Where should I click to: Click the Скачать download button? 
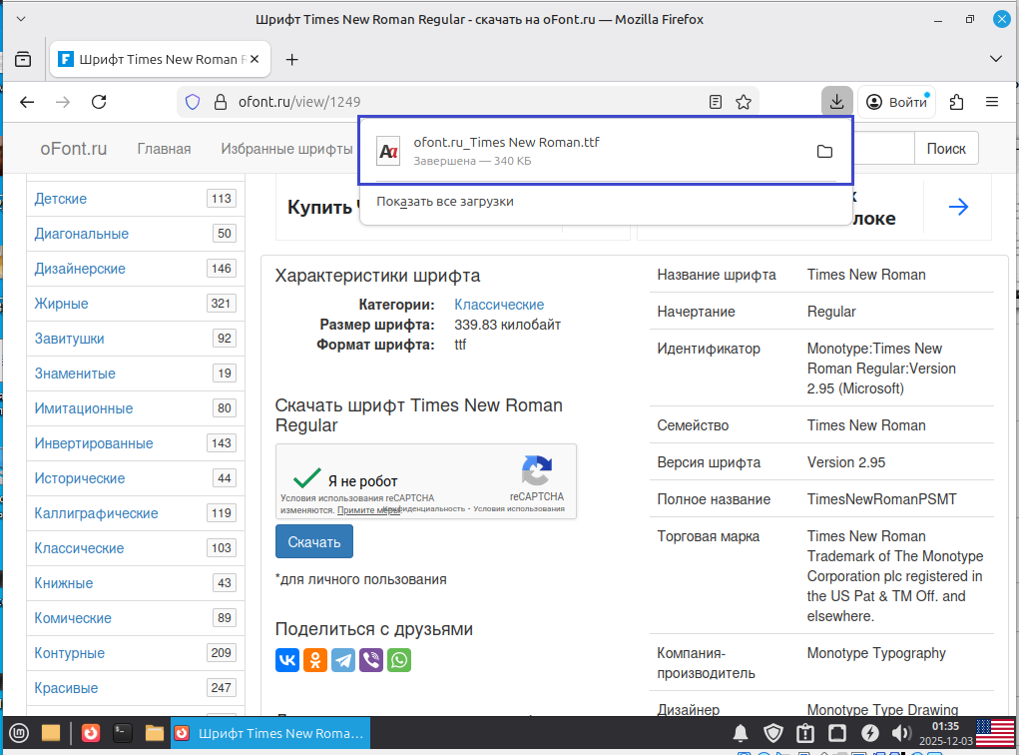click(314, 541)
